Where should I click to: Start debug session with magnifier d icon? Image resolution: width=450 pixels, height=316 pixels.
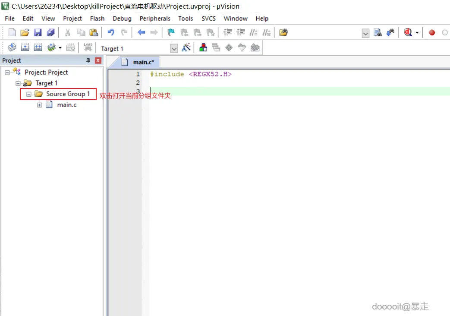[x=408, y=32]
